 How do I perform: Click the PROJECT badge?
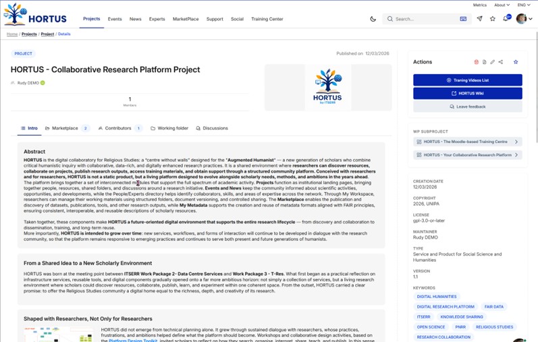point(23,53)
